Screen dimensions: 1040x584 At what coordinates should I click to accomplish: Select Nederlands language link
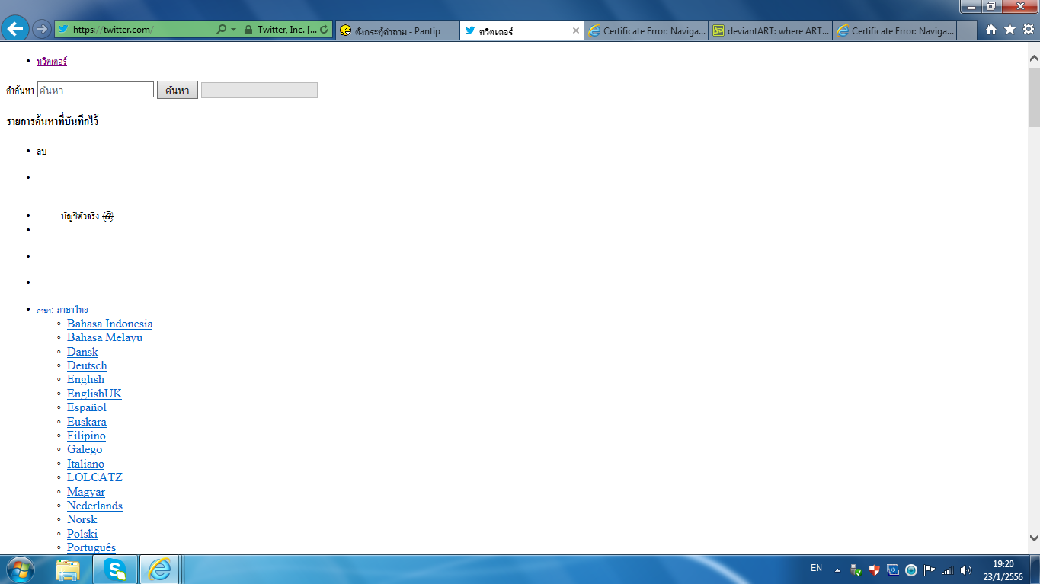tap(94, 506)
